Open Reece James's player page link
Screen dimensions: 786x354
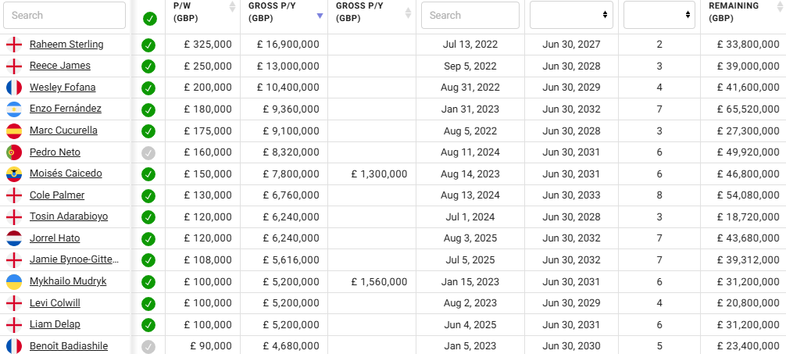pyautogui.click(x=60, y=66)
